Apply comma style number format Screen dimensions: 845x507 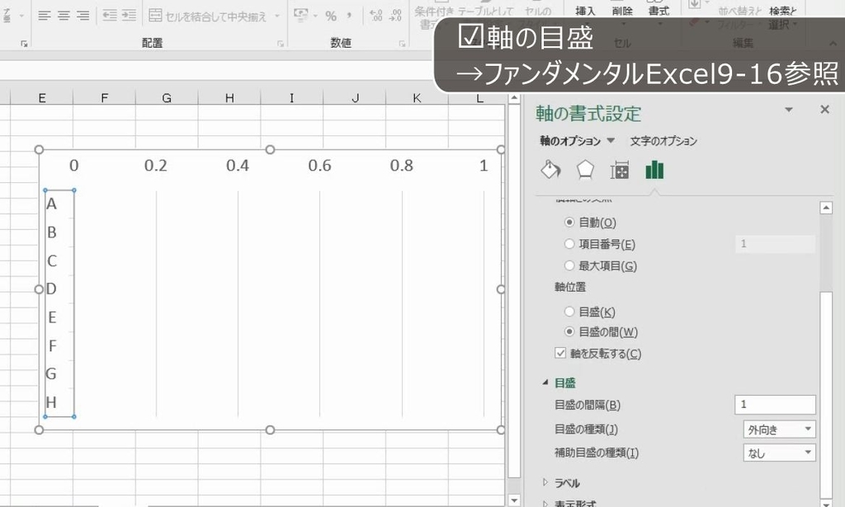[x=349, y=16]
